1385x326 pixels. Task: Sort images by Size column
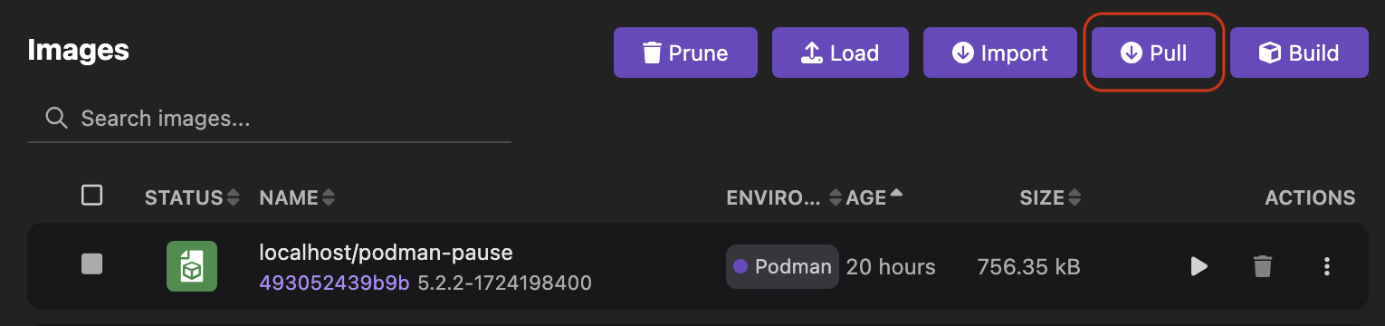(x=1048, y=197)
